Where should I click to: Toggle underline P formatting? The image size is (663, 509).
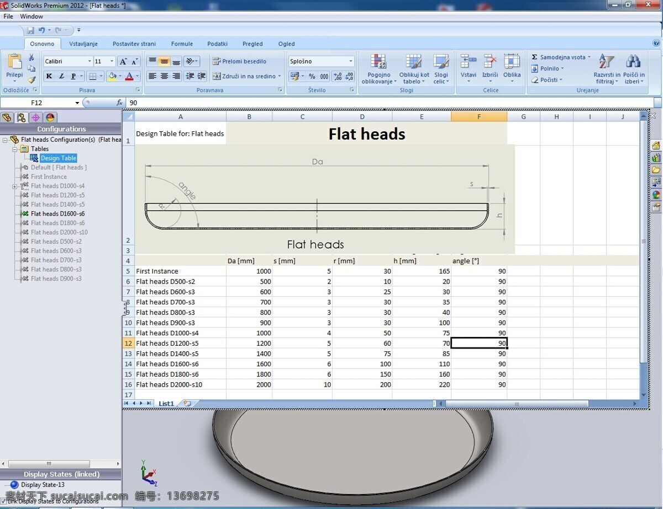tap(73, 76)
